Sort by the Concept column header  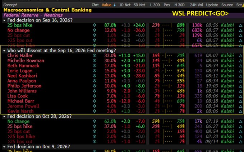[x=10, y=5]
